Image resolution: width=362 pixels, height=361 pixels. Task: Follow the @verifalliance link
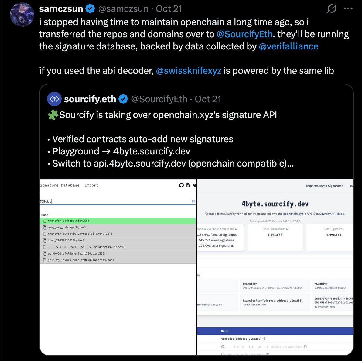(288, 46)
